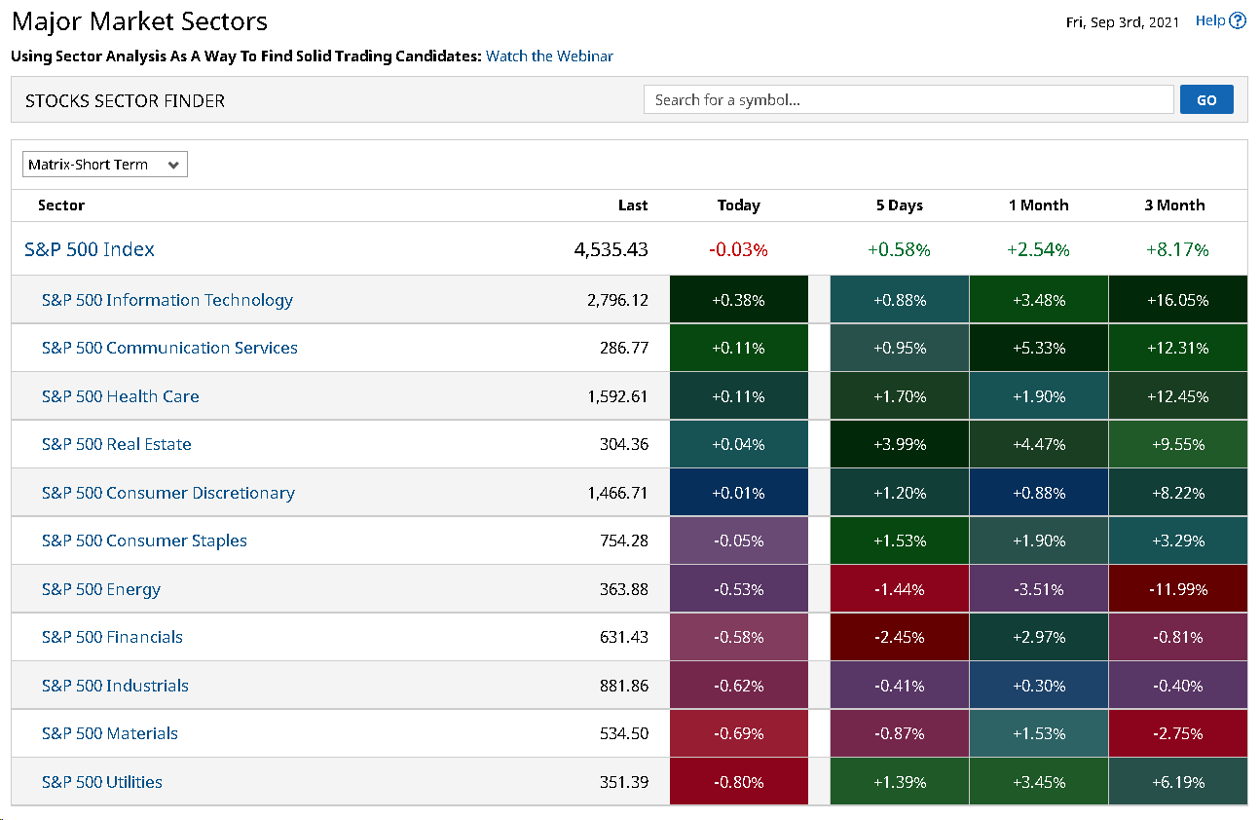This screenshot has height=820, width=1260.
Task: Select Industrials 1 Month cell +0.30%
Action: coord(1039,686)
